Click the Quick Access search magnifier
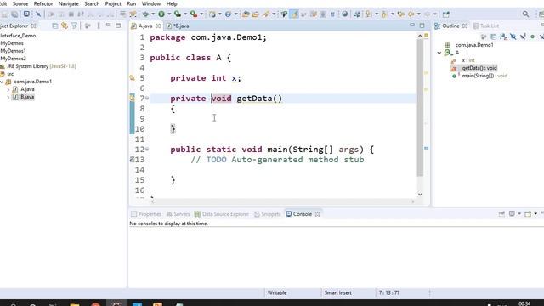The height and width of the screenshot is (306, 544). [x=525, y=14]
